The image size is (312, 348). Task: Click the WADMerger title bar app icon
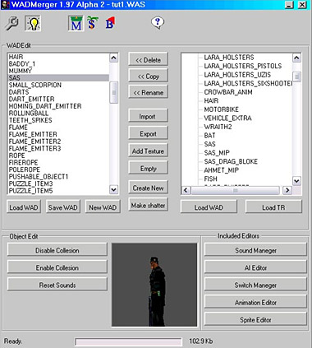(5, 5)
